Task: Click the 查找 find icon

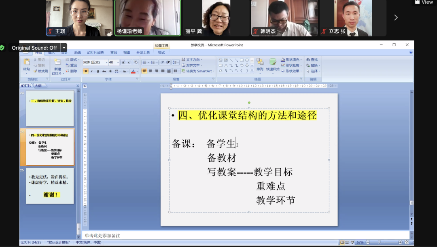Action: point(308,59)
